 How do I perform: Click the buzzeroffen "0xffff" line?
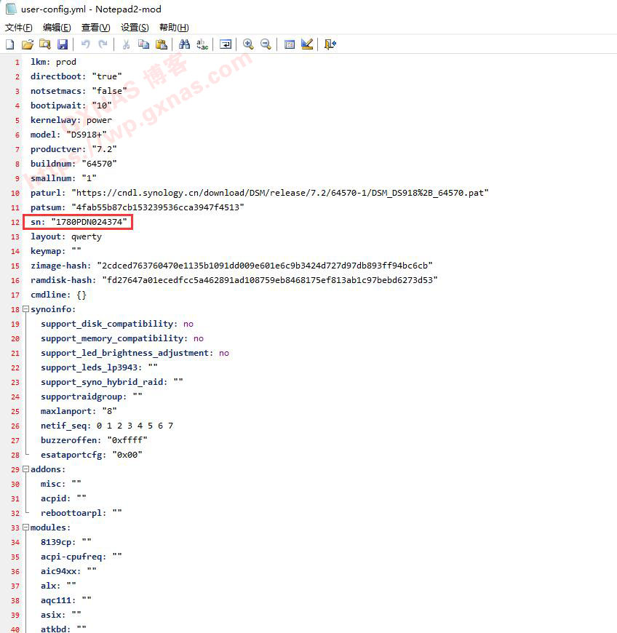(94, 440)
